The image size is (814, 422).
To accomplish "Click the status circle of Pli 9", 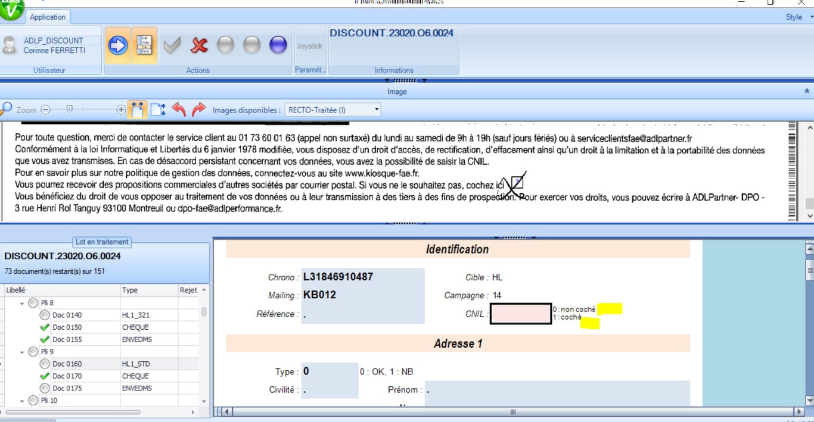I will coord(33,352).
